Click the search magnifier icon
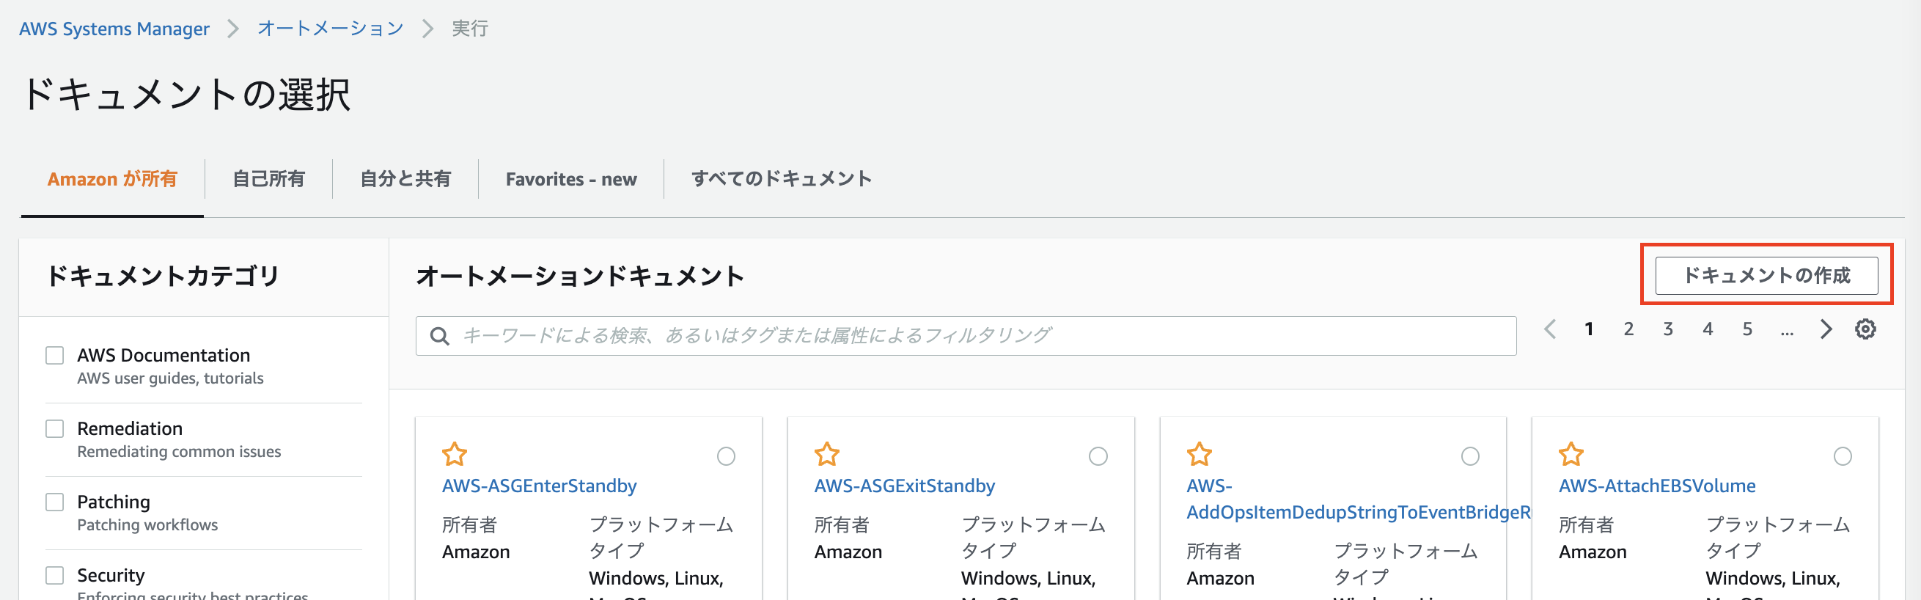Image resolution: width=1921 pixels, height=600 pixels. [x=440, y=335]
